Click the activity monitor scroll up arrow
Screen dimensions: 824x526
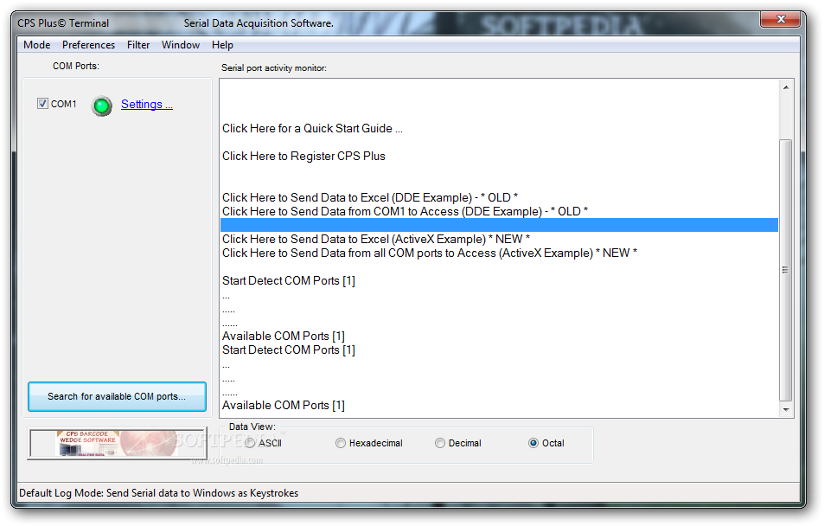click(786, 87)
